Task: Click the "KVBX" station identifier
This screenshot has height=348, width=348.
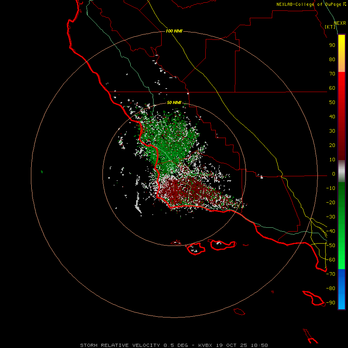Action: click(205, 345)
